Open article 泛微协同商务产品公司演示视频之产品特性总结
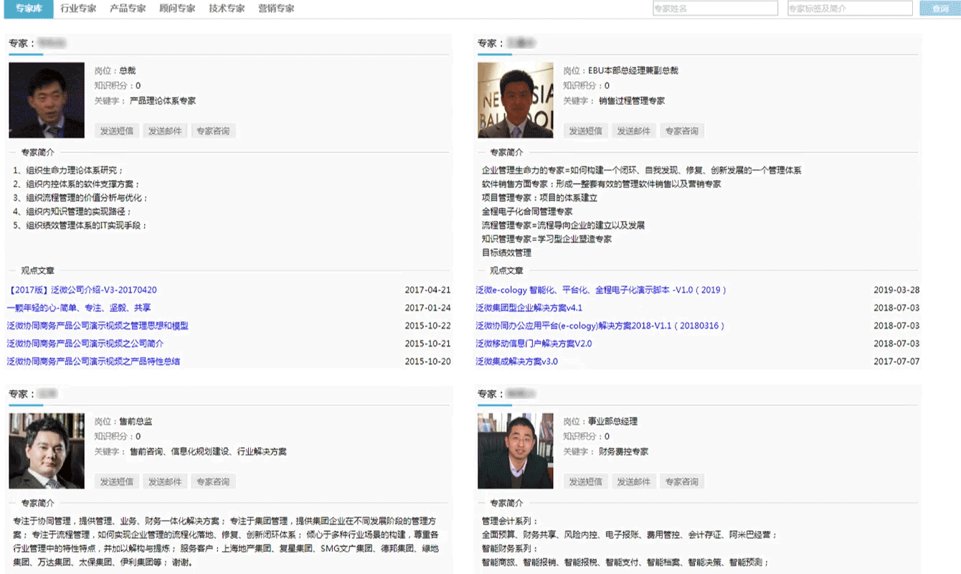The width and height of the screenshot is (961, 574). point(93,362)
